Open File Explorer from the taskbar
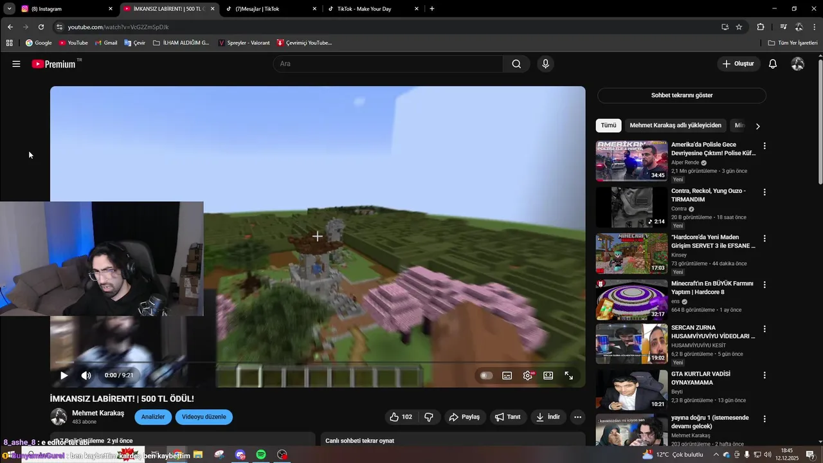This screenshot has width=823, height=463. pyautogui.click(x=198, y=455)
